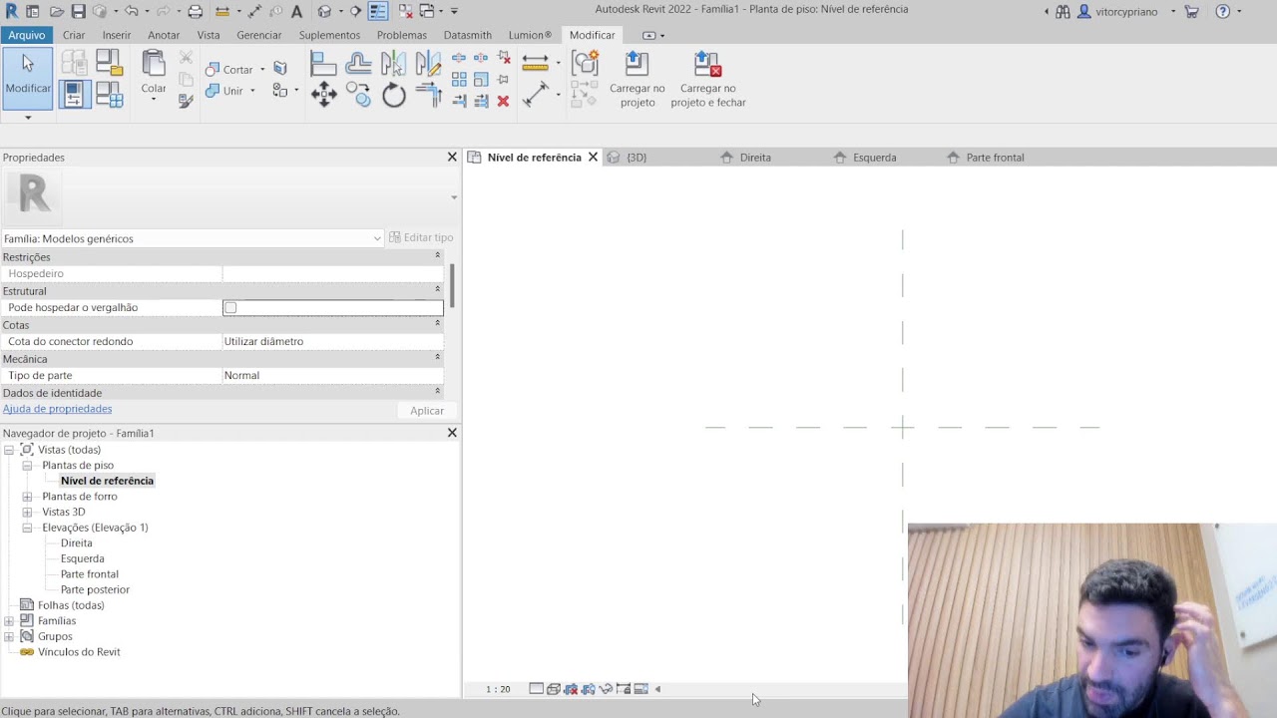Viewport: 1277px width, 718px height.
Task: Expand the Plantas de forro tree node
Action: coord(27,497)
